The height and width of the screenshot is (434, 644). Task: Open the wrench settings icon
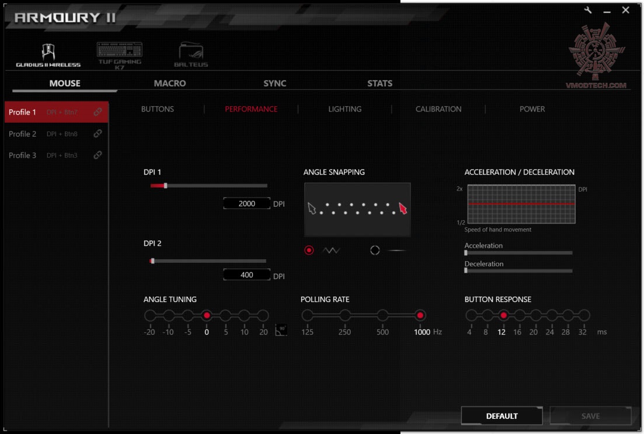point(588,10)
